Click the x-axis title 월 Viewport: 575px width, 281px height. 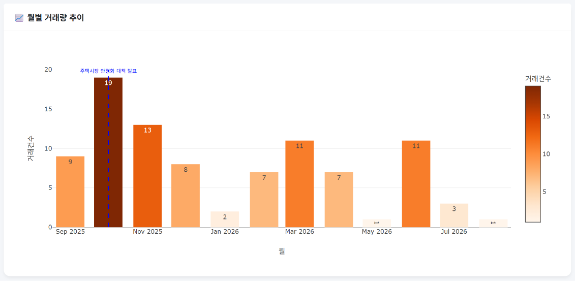click(x=282, y=251)
